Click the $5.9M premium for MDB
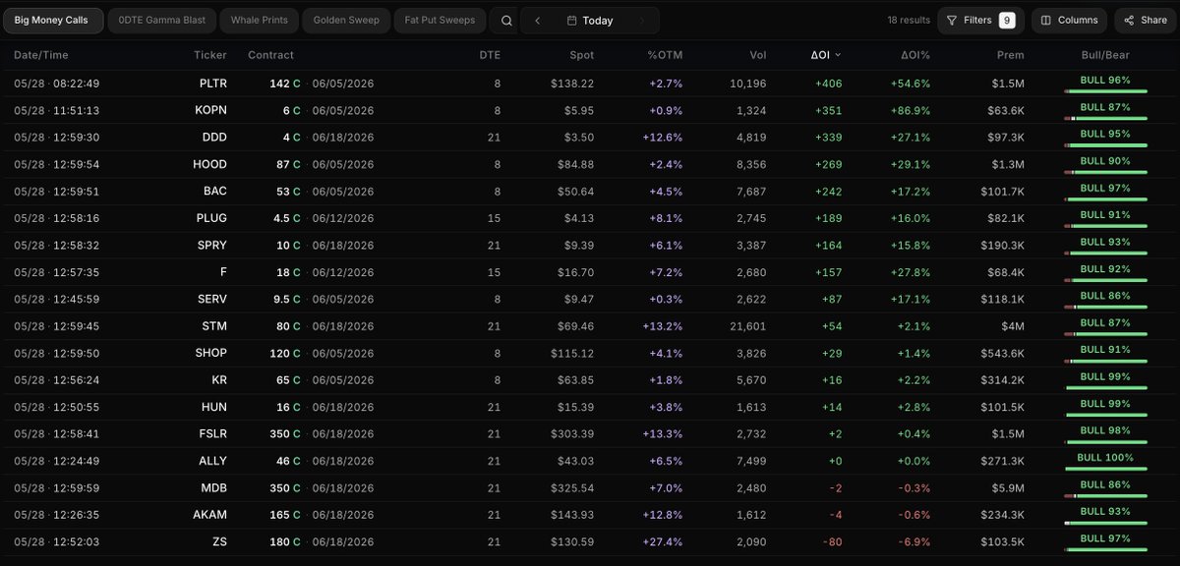The image size is (1180, 566). (1007, 487)
